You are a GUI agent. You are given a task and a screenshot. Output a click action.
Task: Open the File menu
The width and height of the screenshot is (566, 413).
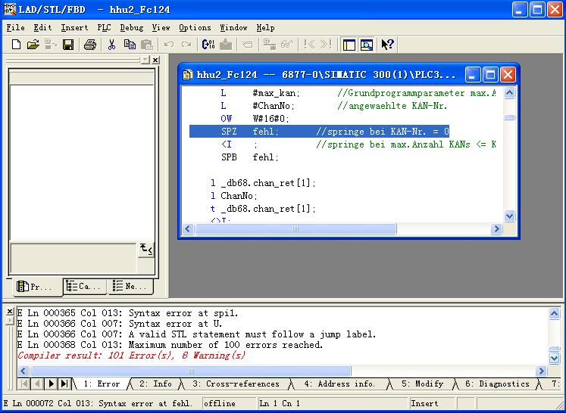click(15, 27)
